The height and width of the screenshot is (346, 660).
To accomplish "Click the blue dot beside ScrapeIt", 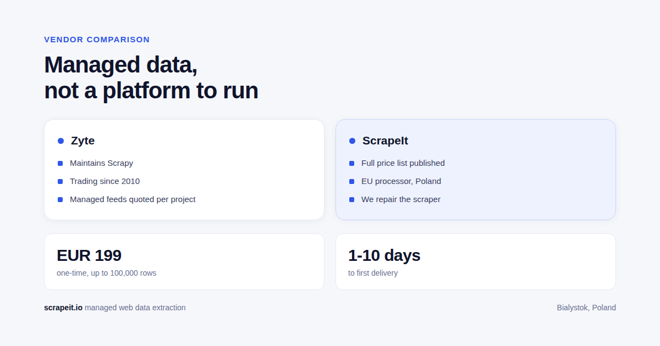I will pyautogui.click(x=352, y=141).
